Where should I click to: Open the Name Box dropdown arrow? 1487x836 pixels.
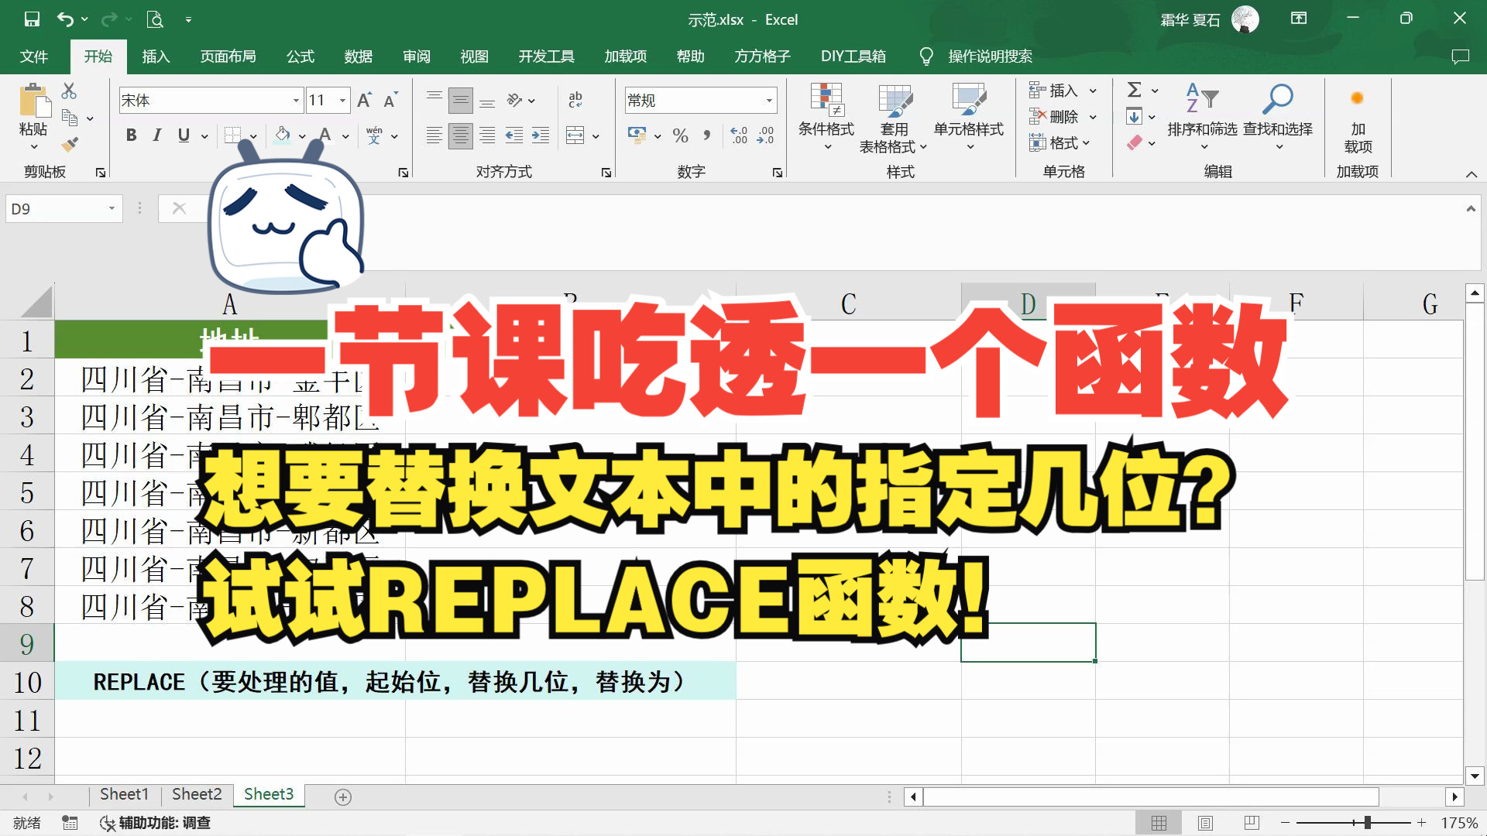112,209
